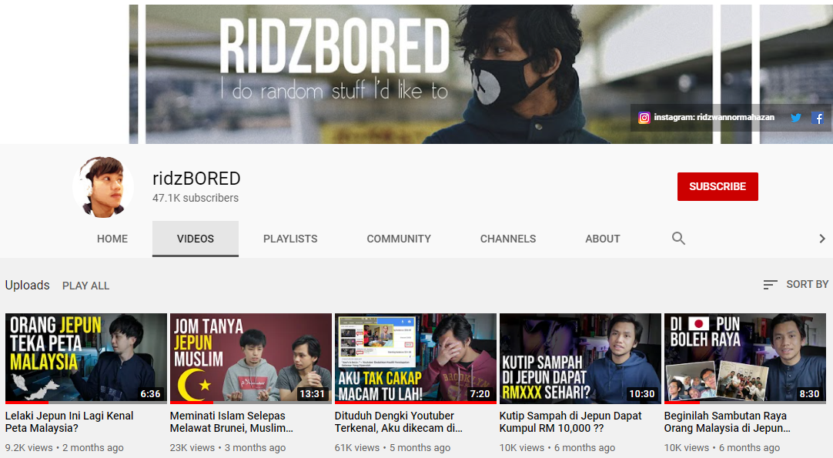Click the ridzBORED channel avatar
Viewport: 833px width, 458px height.
[98, 187]
